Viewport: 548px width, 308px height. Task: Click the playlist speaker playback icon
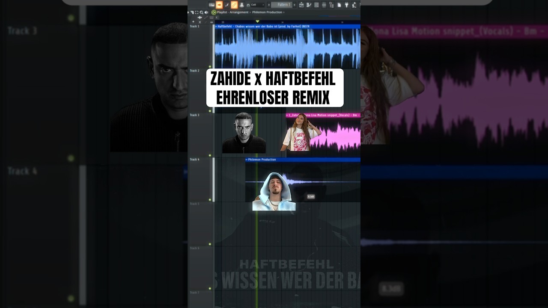click(206, 12)
